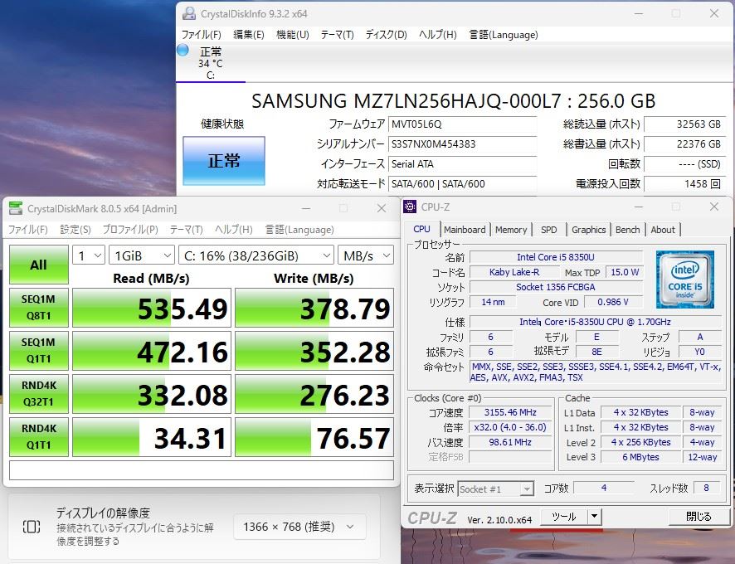Viewport: 735px width, 564px height.
Task: Click the blue drive health status orb
Action: (x=183, y=50)
